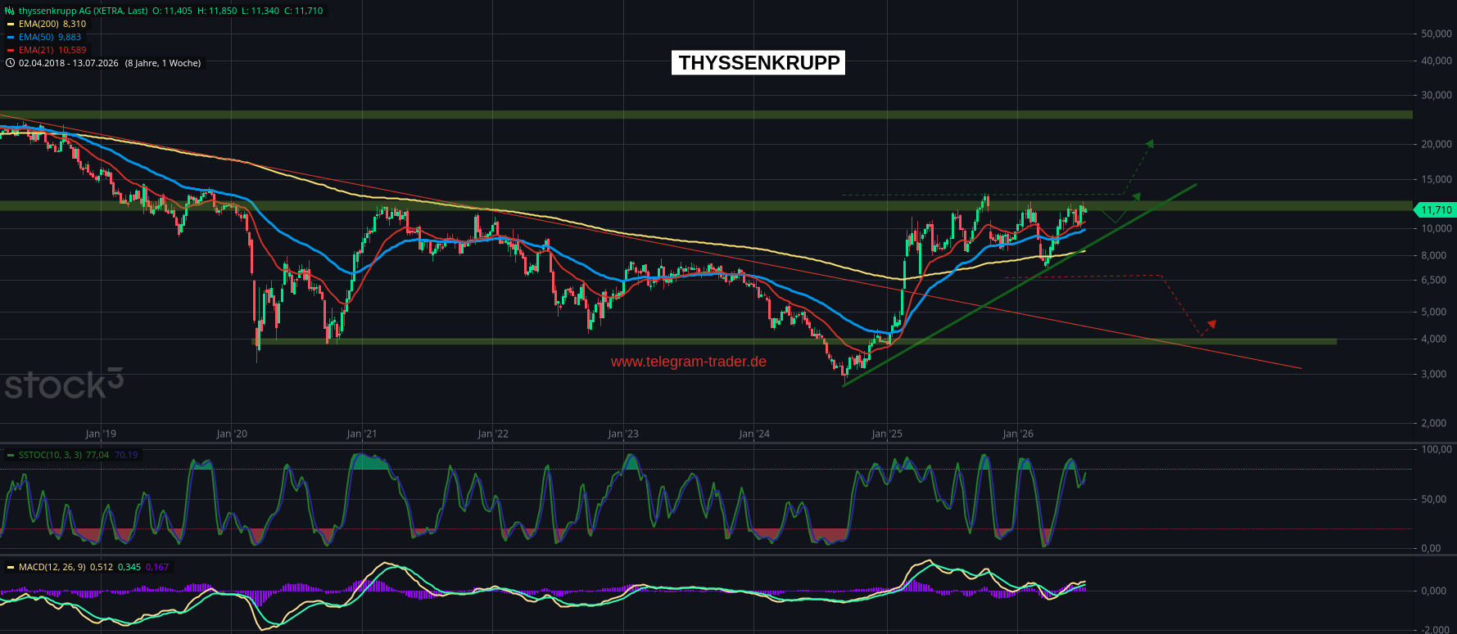The image size is (1457, 634).
Task: Click the '100,00' stochastic axis label
Action: tap(1437, 449)
